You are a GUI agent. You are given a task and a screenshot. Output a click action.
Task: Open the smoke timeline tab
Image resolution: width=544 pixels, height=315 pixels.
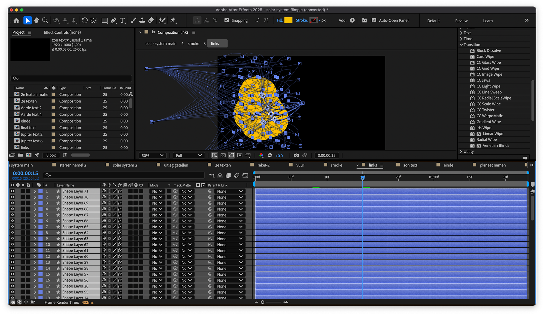pyautogui.click(x=336, y=165)
